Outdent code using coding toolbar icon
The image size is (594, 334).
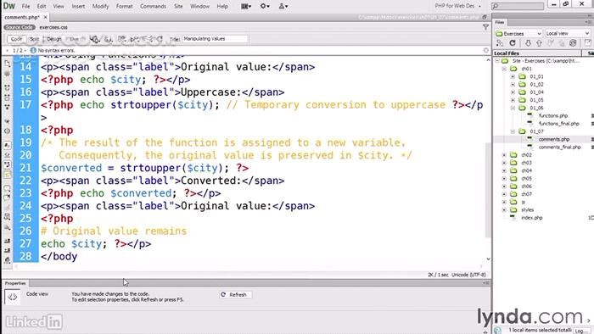7,250
